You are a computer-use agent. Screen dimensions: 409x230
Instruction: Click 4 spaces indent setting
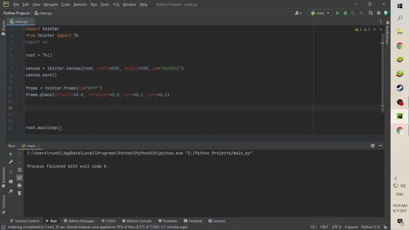(351, 227)
